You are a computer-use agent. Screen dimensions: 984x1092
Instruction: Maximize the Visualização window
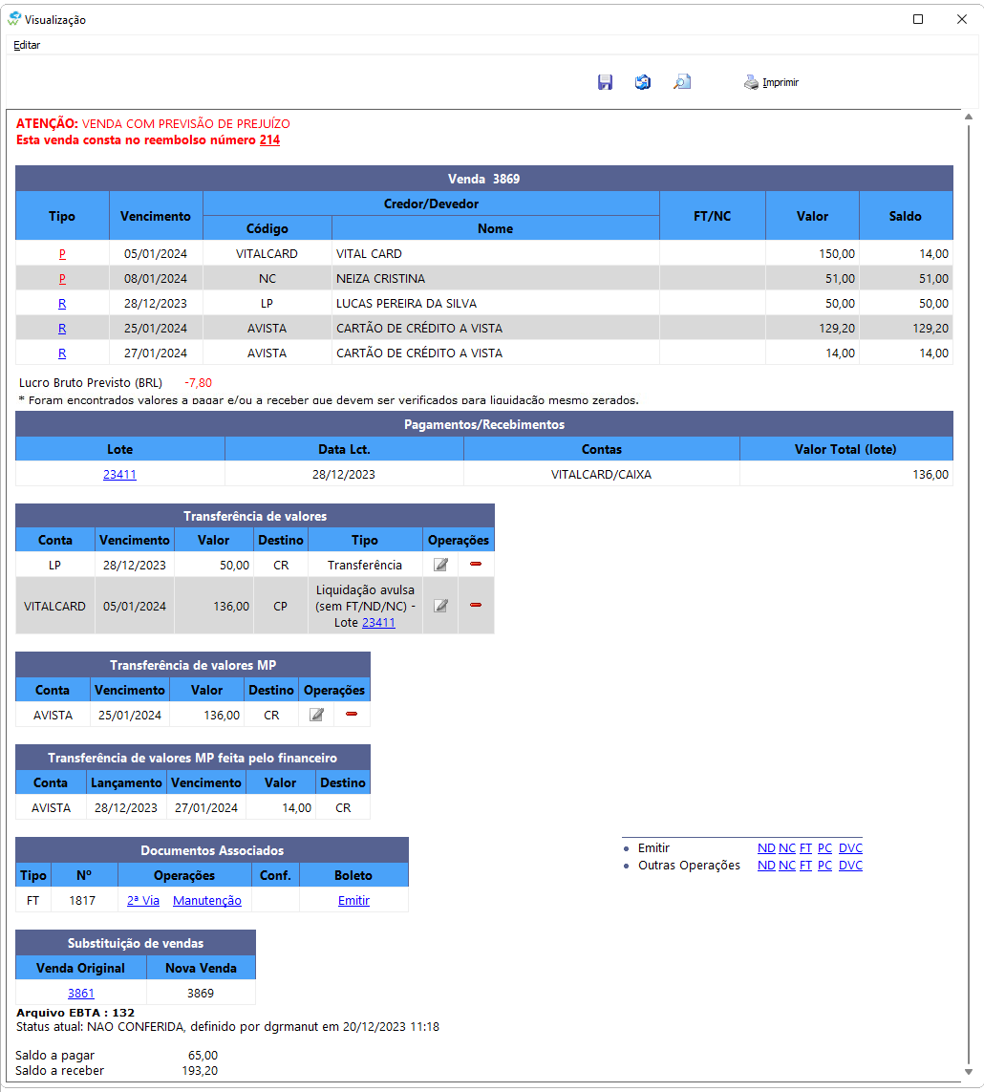[x=918, y=19]
